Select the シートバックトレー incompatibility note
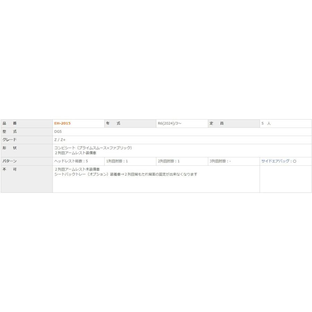The width and height of the screenshot is (312, 312). coord(125,174)
